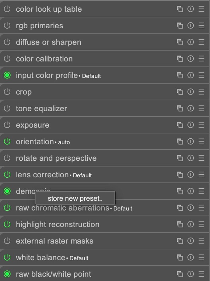
Task: Enable the exposure module power button
Action: pyautogui.click(x=7, y=125)
